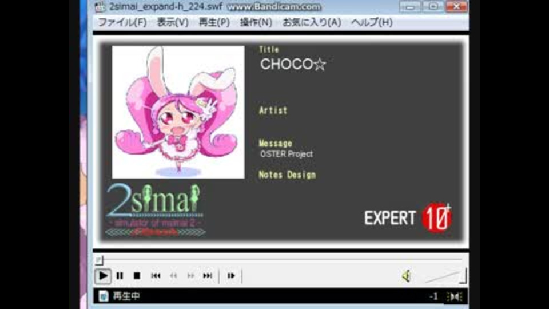Click the 再生中 status text
This screenshot has height=309, width=549.
(126, 296)
